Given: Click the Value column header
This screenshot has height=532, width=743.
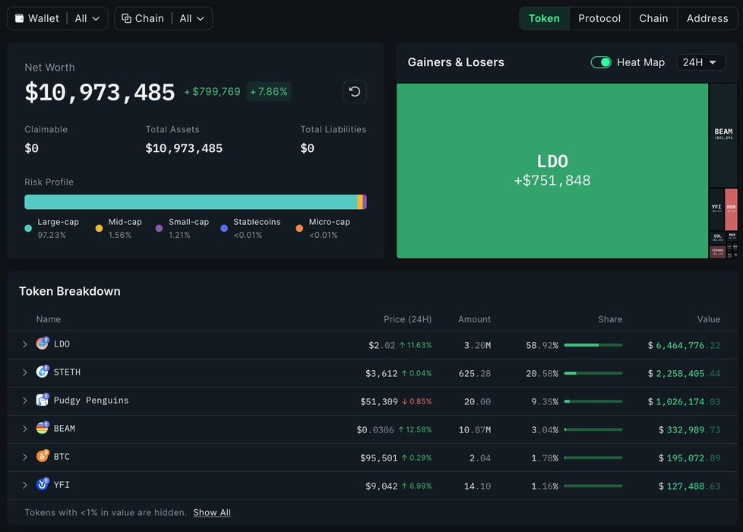Looking at the screenshot, I should 708,319.
